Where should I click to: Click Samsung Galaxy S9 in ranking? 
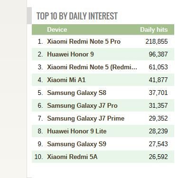[76, 144]
